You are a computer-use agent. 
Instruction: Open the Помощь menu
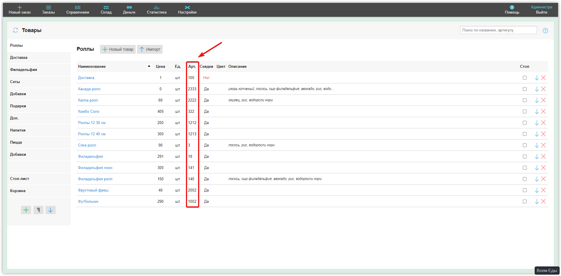pos(512,10)
